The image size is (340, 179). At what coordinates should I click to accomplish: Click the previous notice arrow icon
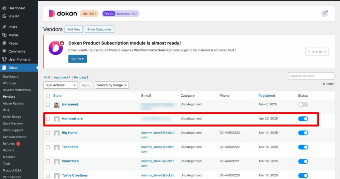click(x=309, y=52)
